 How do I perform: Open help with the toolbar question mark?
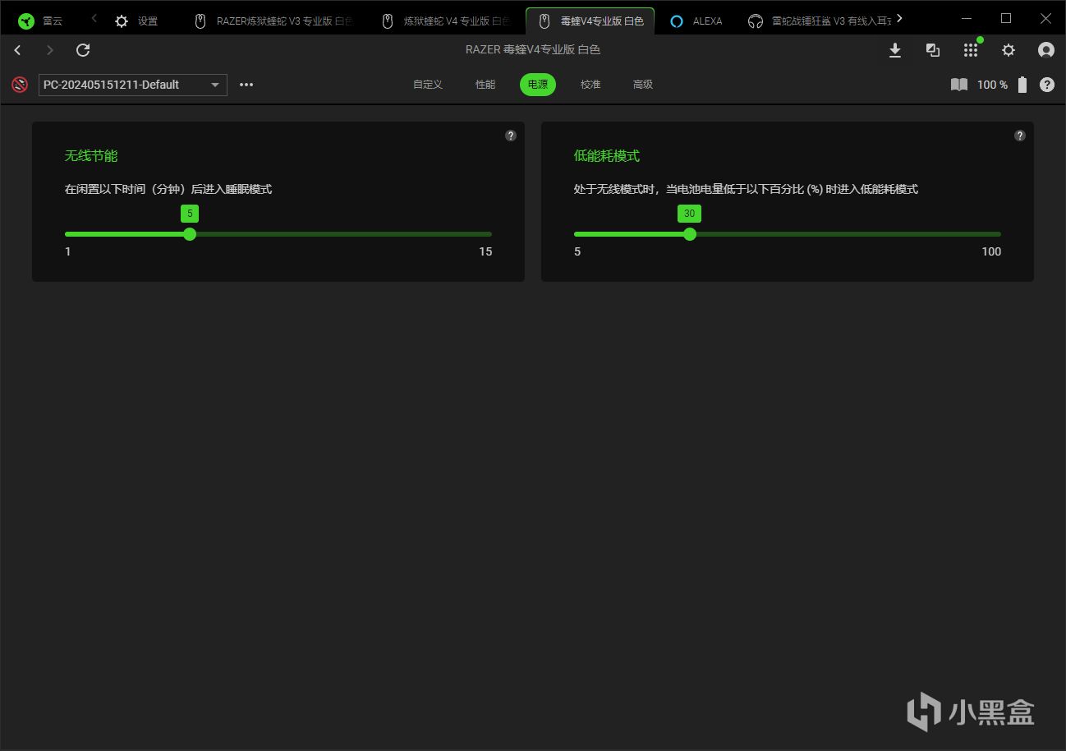[x=1047, y=85]
